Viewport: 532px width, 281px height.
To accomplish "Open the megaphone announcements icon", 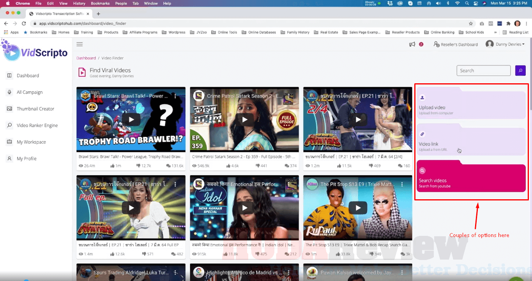I will pyautogui.click(x=412, y=44).
